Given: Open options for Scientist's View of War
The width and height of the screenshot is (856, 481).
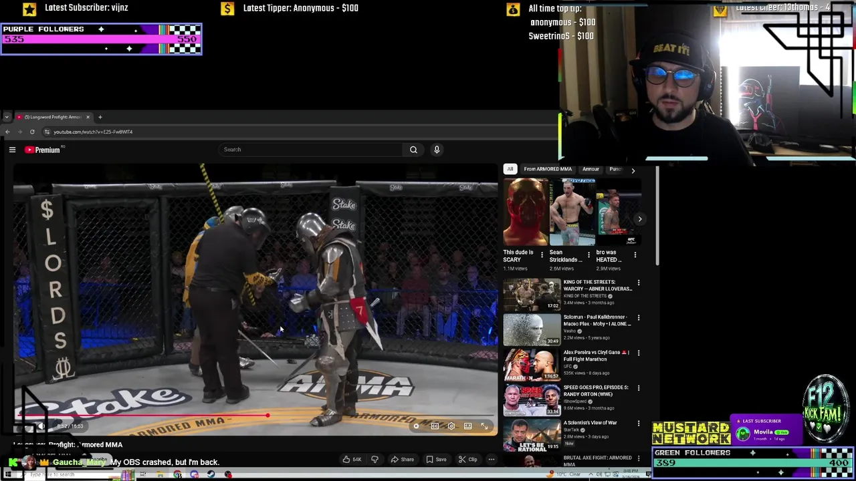Looking at the screenshot, I should (639, 423).
